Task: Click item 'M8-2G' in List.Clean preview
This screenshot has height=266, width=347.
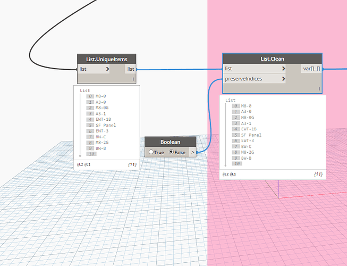Action: (248, 152)
